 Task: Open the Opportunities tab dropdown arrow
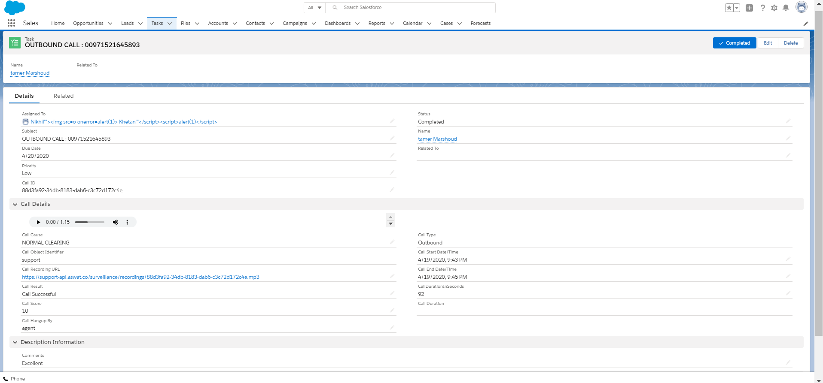110,24
